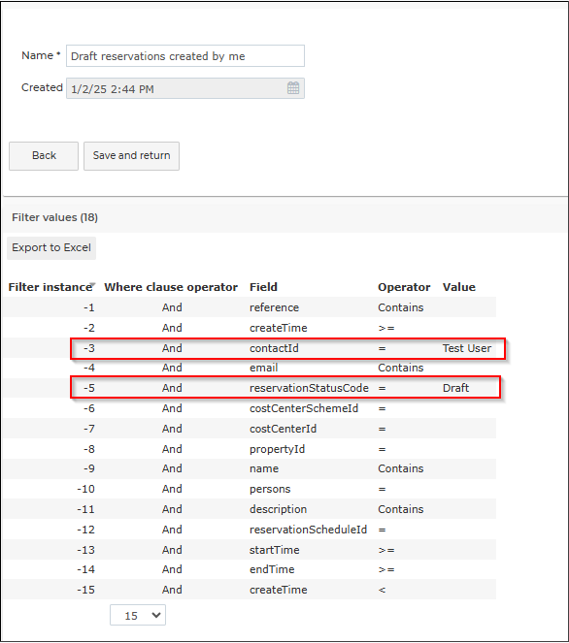
Task: Click filter instance -1 cell
Action: click(x=89, y=307)
